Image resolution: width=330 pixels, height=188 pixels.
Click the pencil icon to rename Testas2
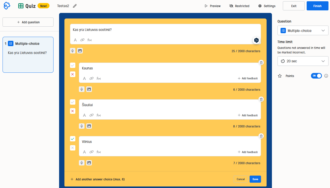(75, 6)
